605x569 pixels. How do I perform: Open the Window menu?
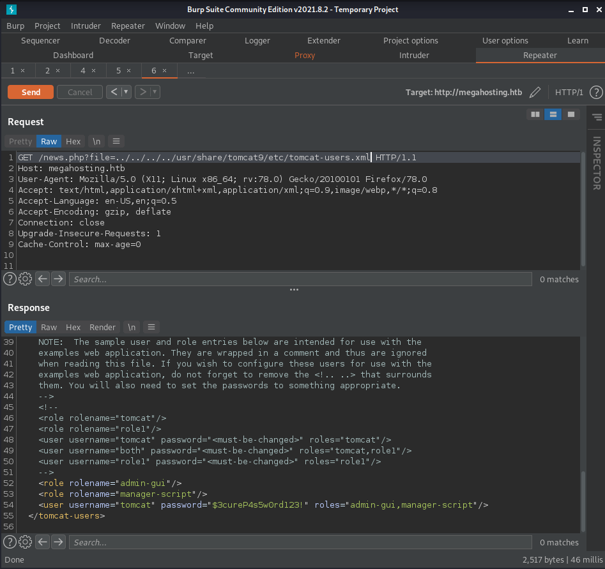tap(170, 26)
